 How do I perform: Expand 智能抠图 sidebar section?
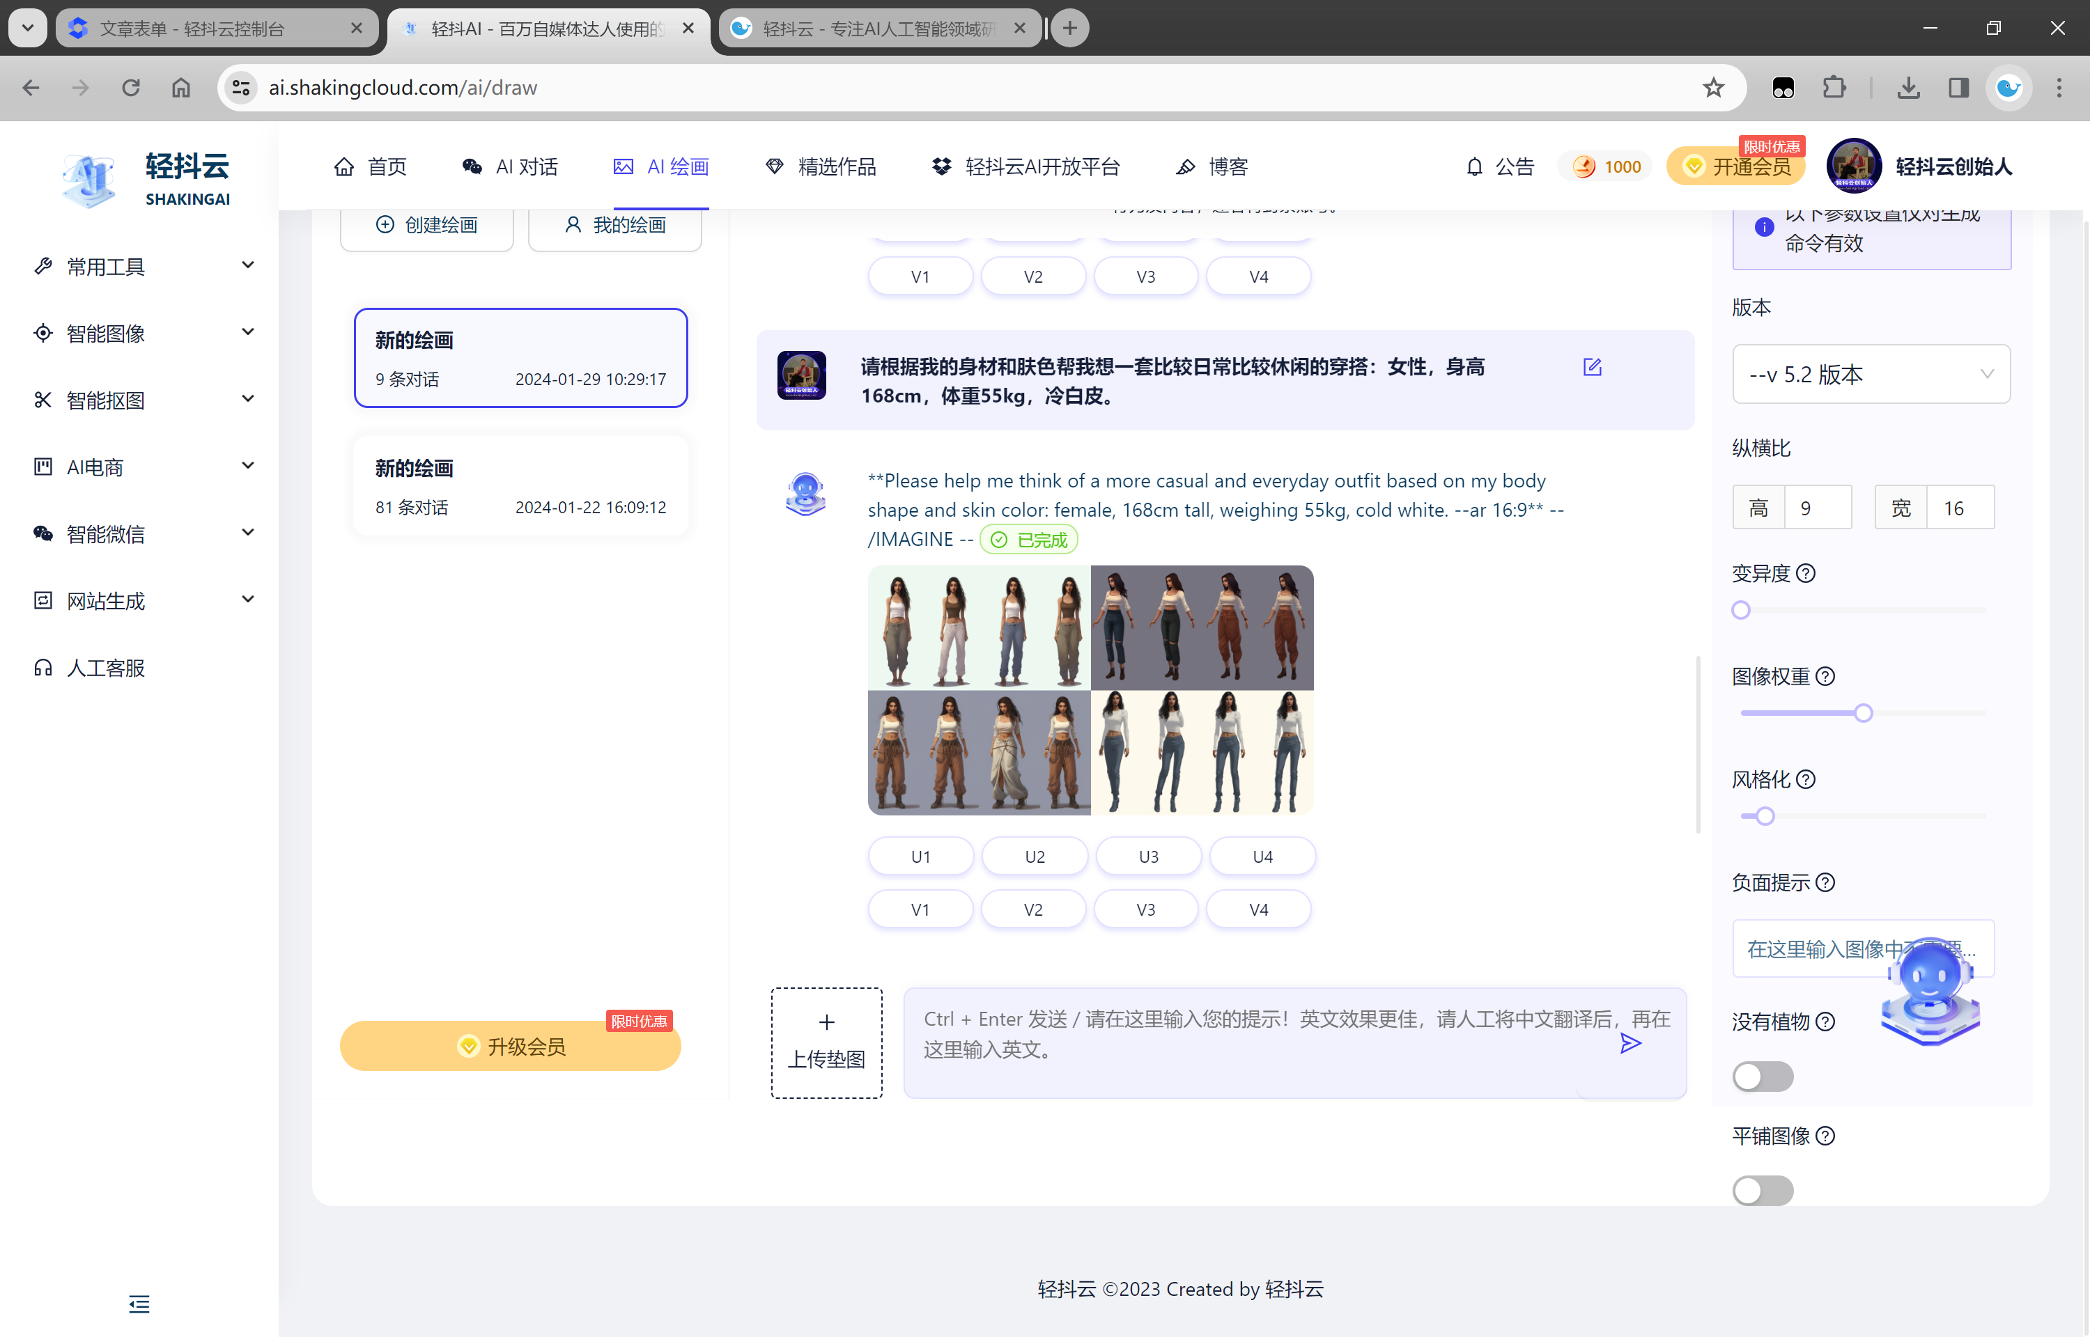tap(144, 400)
